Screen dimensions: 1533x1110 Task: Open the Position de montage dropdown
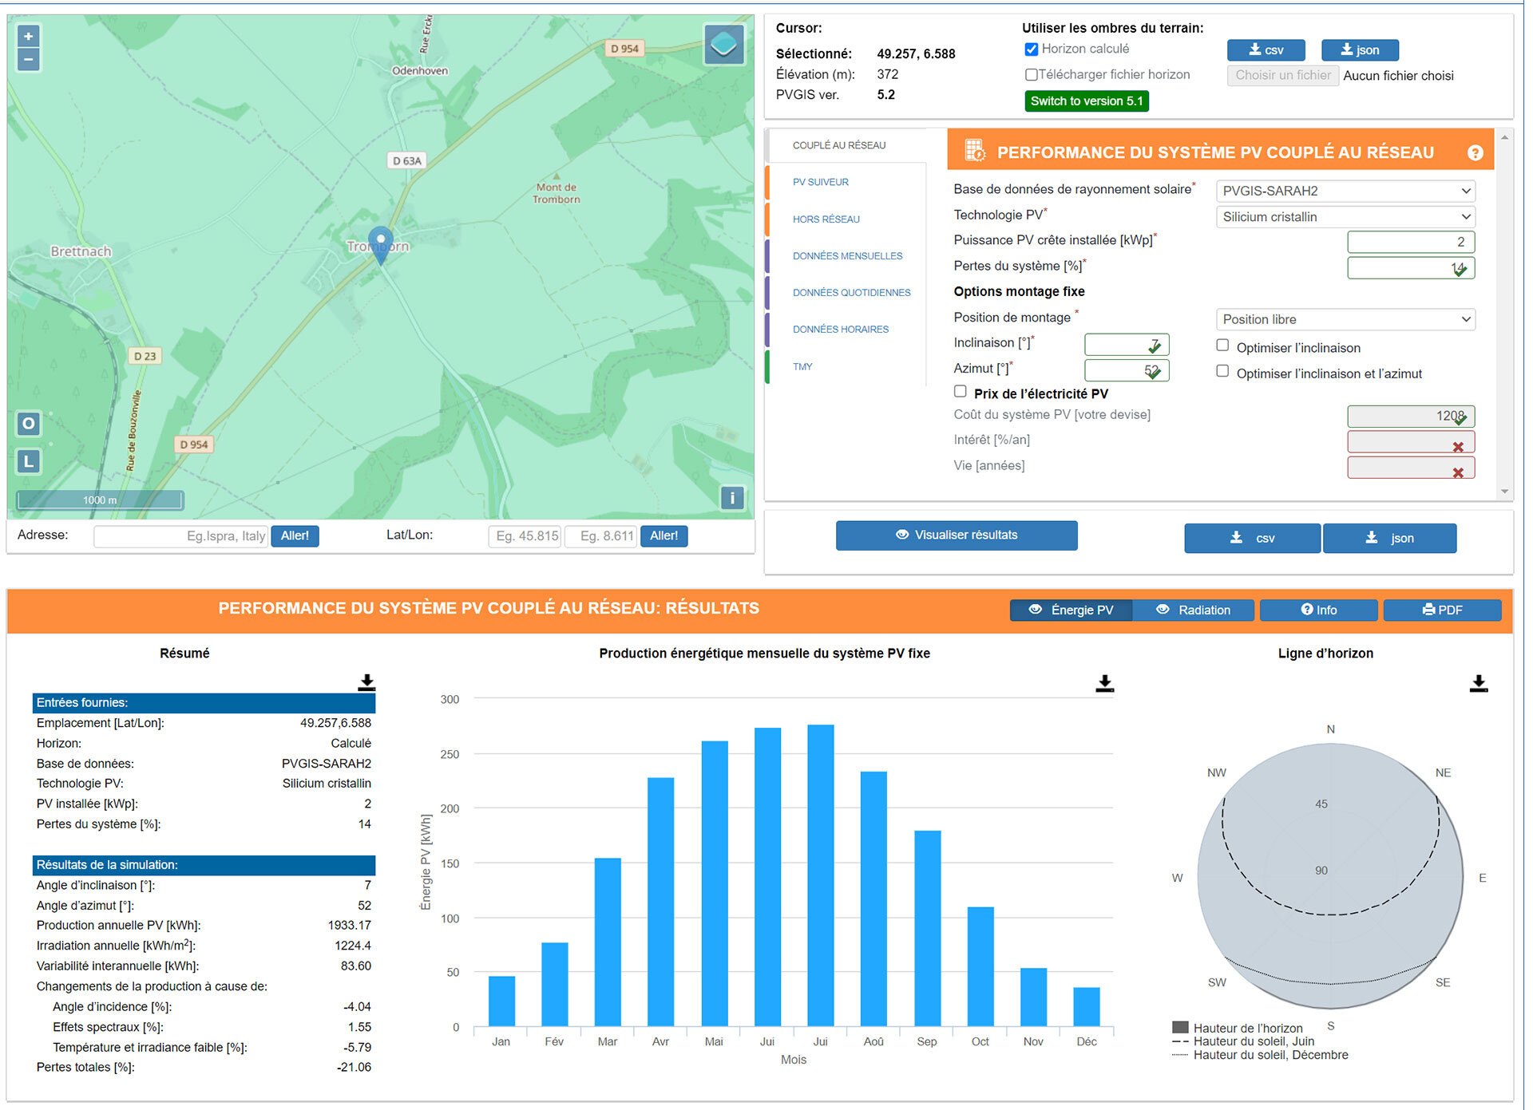point(1344,319)
